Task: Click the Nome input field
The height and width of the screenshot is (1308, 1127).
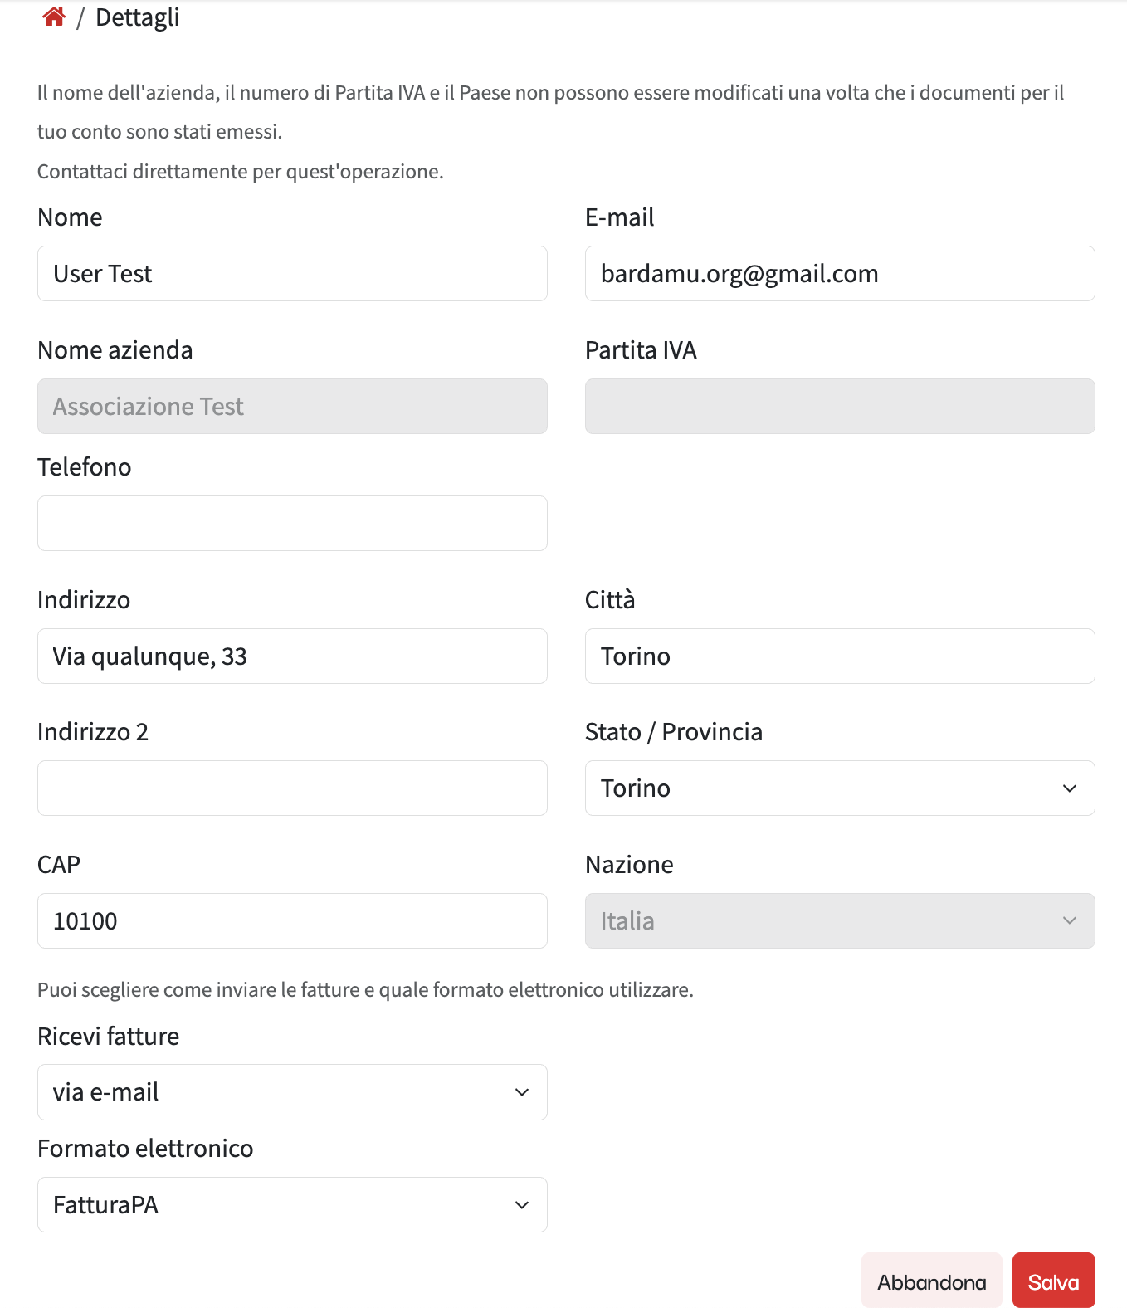Action: click(x=292, y=274)
